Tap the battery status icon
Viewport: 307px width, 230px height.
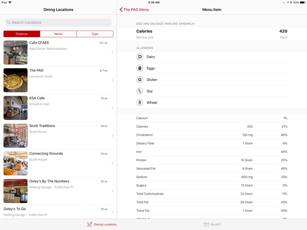click(302, 2)
